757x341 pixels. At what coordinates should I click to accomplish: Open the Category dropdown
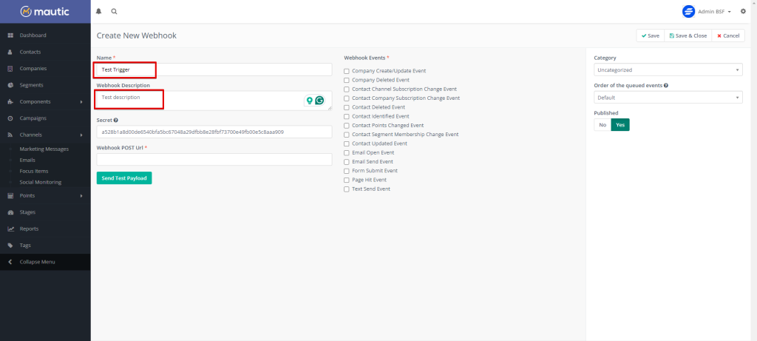coord(668,70)
